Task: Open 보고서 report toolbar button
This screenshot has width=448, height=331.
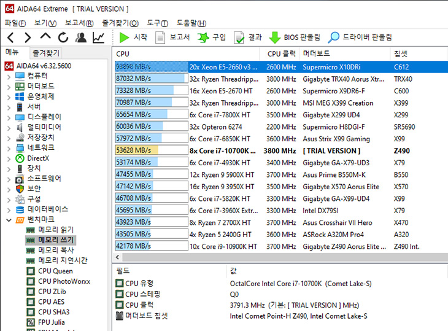Action: (x=172, y=37)
